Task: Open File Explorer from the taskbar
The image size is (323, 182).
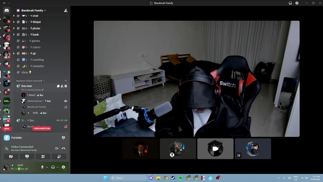Action: pyautogui.click(x=158, y=178)
